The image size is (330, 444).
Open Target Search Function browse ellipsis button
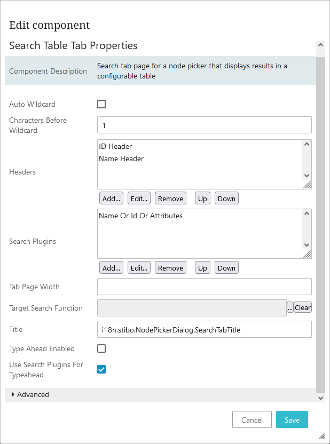tap(290, 308)
